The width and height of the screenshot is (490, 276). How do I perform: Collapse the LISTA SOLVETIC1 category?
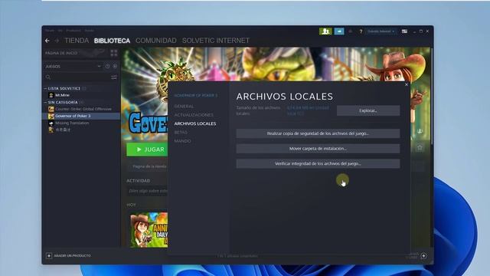(45, 89)
